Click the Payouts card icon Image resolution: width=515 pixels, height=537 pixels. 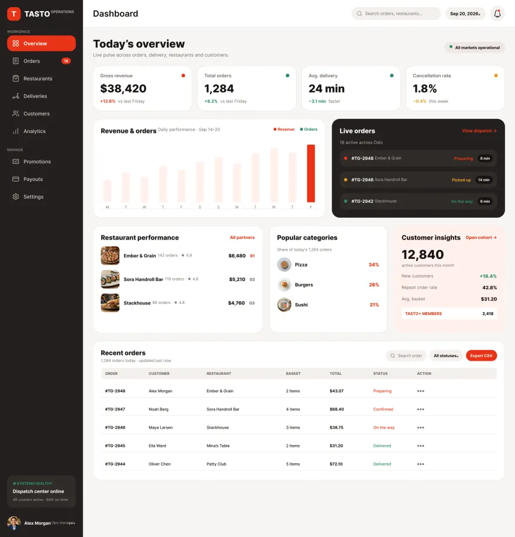(16, 179)
